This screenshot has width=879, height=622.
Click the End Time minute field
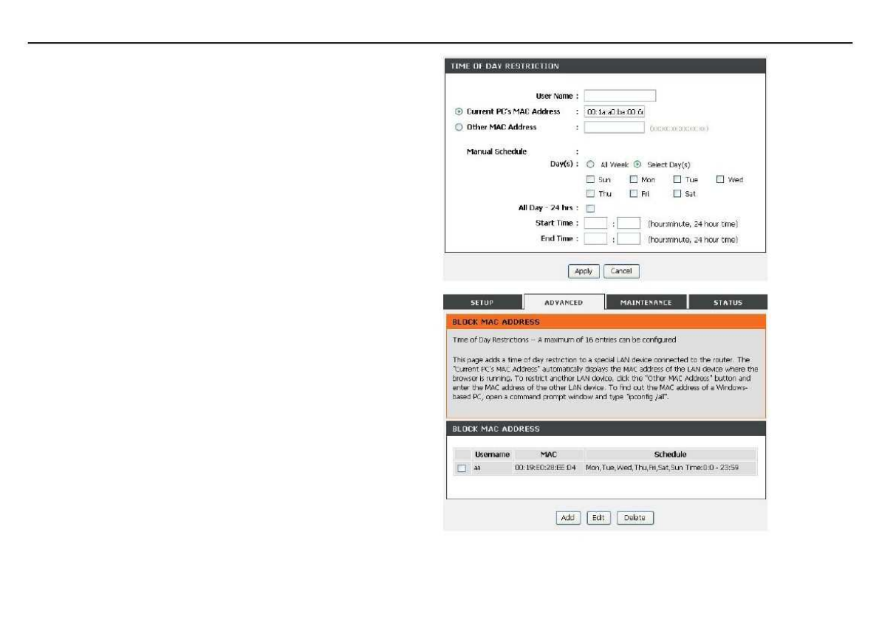point(629,238)
